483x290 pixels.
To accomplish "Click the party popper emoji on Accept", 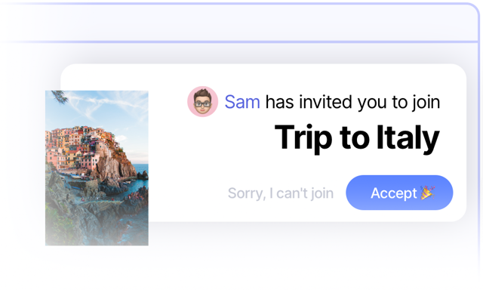I will pos(428,193).
